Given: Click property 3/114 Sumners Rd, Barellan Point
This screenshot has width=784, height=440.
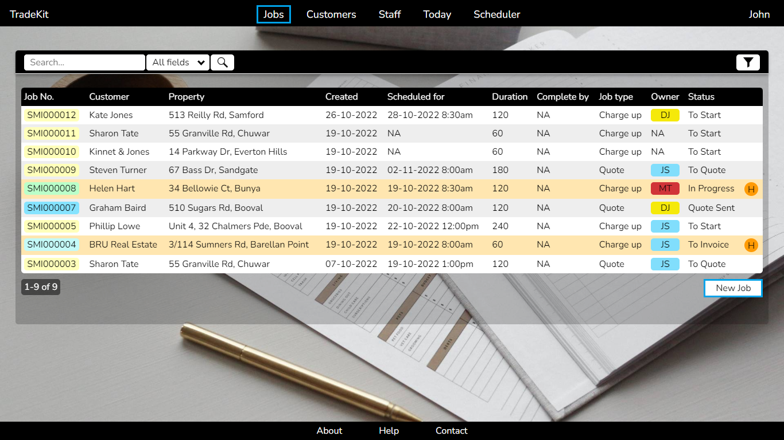Looking at the screenshot, I should click(239, 245).
